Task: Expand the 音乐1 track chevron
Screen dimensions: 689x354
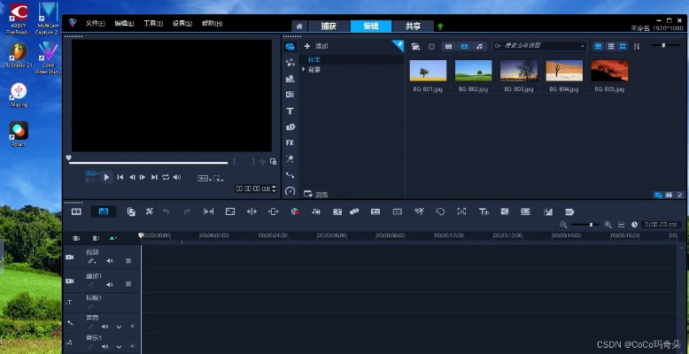Action: click(x=119, y=347)
